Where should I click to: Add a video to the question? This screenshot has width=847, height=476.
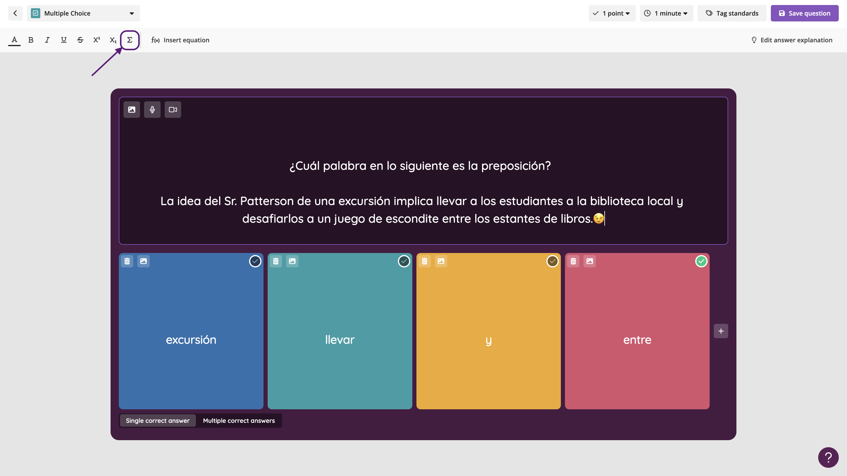coord(173,110)
